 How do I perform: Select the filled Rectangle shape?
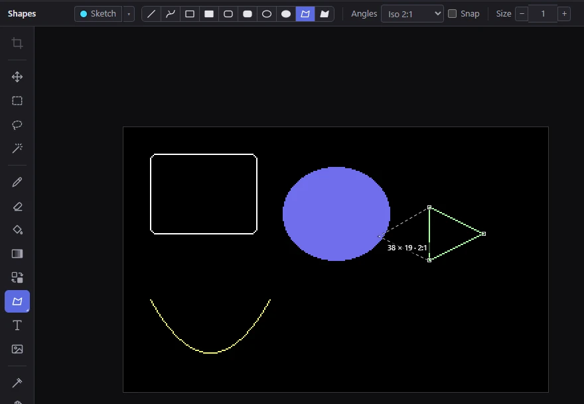tap(209, 14)
